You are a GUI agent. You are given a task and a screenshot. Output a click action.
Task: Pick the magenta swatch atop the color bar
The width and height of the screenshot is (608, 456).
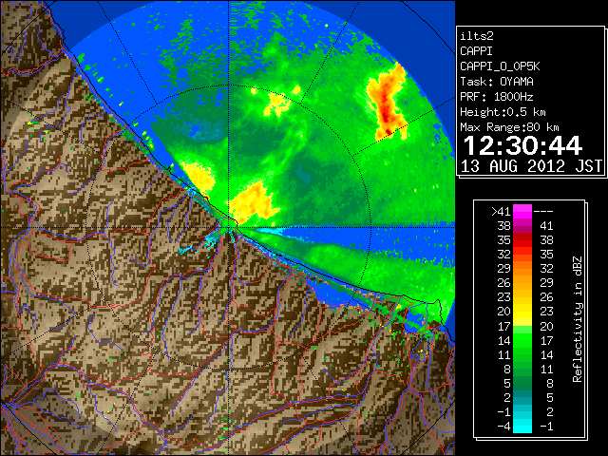click(x=522, y=211)
